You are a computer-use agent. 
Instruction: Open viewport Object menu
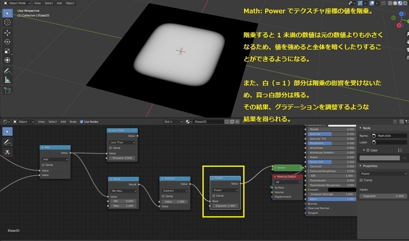pyautogui.click(x=70, y=3)
